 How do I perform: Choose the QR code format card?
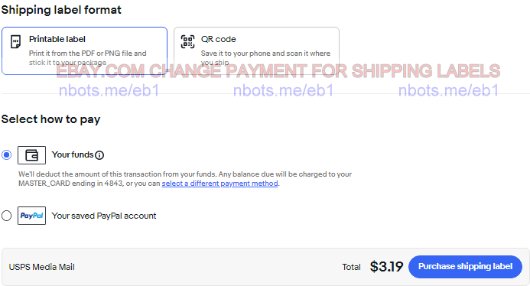pyautogui.click(x=256, y=50)
